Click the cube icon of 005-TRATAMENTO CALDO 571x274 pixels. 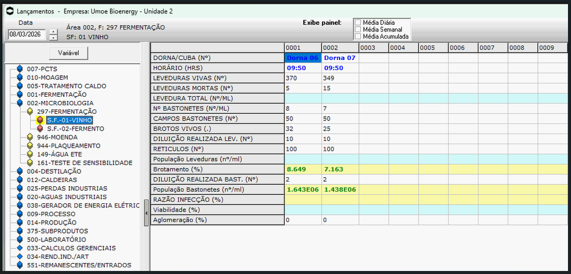(x=20, y=86)
